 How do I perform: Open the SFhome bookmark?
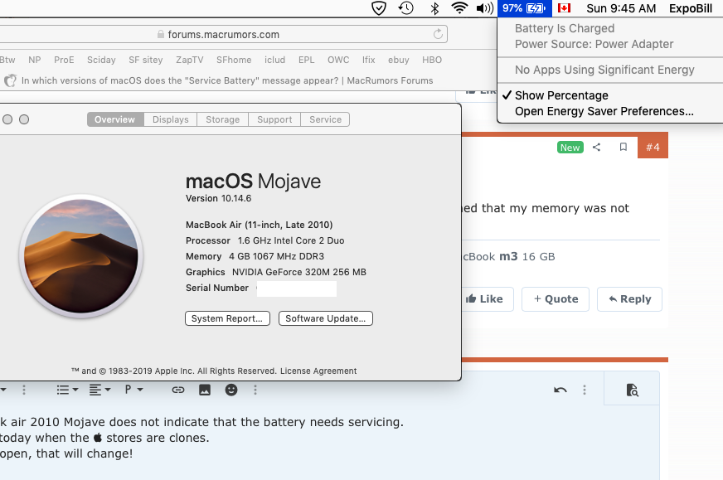234,60
